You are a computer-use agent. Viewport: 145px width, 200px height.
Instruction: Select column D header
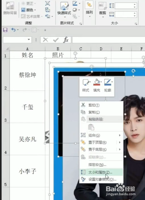101,49
